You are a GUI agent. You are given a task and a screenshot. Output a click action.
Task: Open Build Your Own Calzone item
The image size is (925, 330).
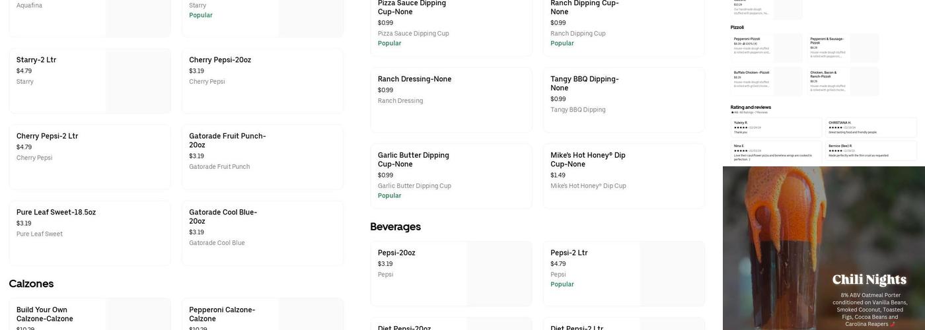(x=90, y=314)
